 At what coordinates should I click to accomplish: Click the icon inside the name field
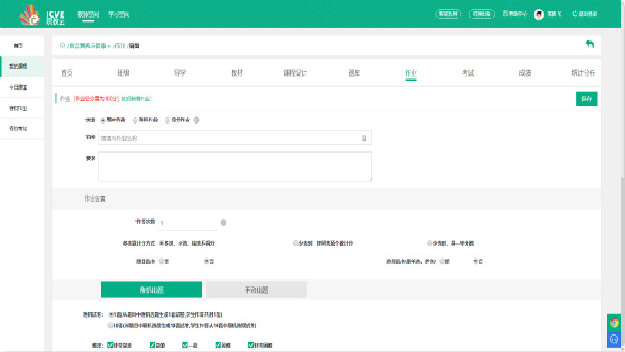[364, 137]
